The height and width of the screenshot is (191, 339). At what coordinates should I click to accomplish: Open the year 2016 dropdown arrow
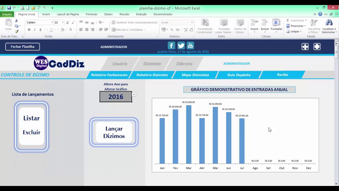tap(134, 94)
